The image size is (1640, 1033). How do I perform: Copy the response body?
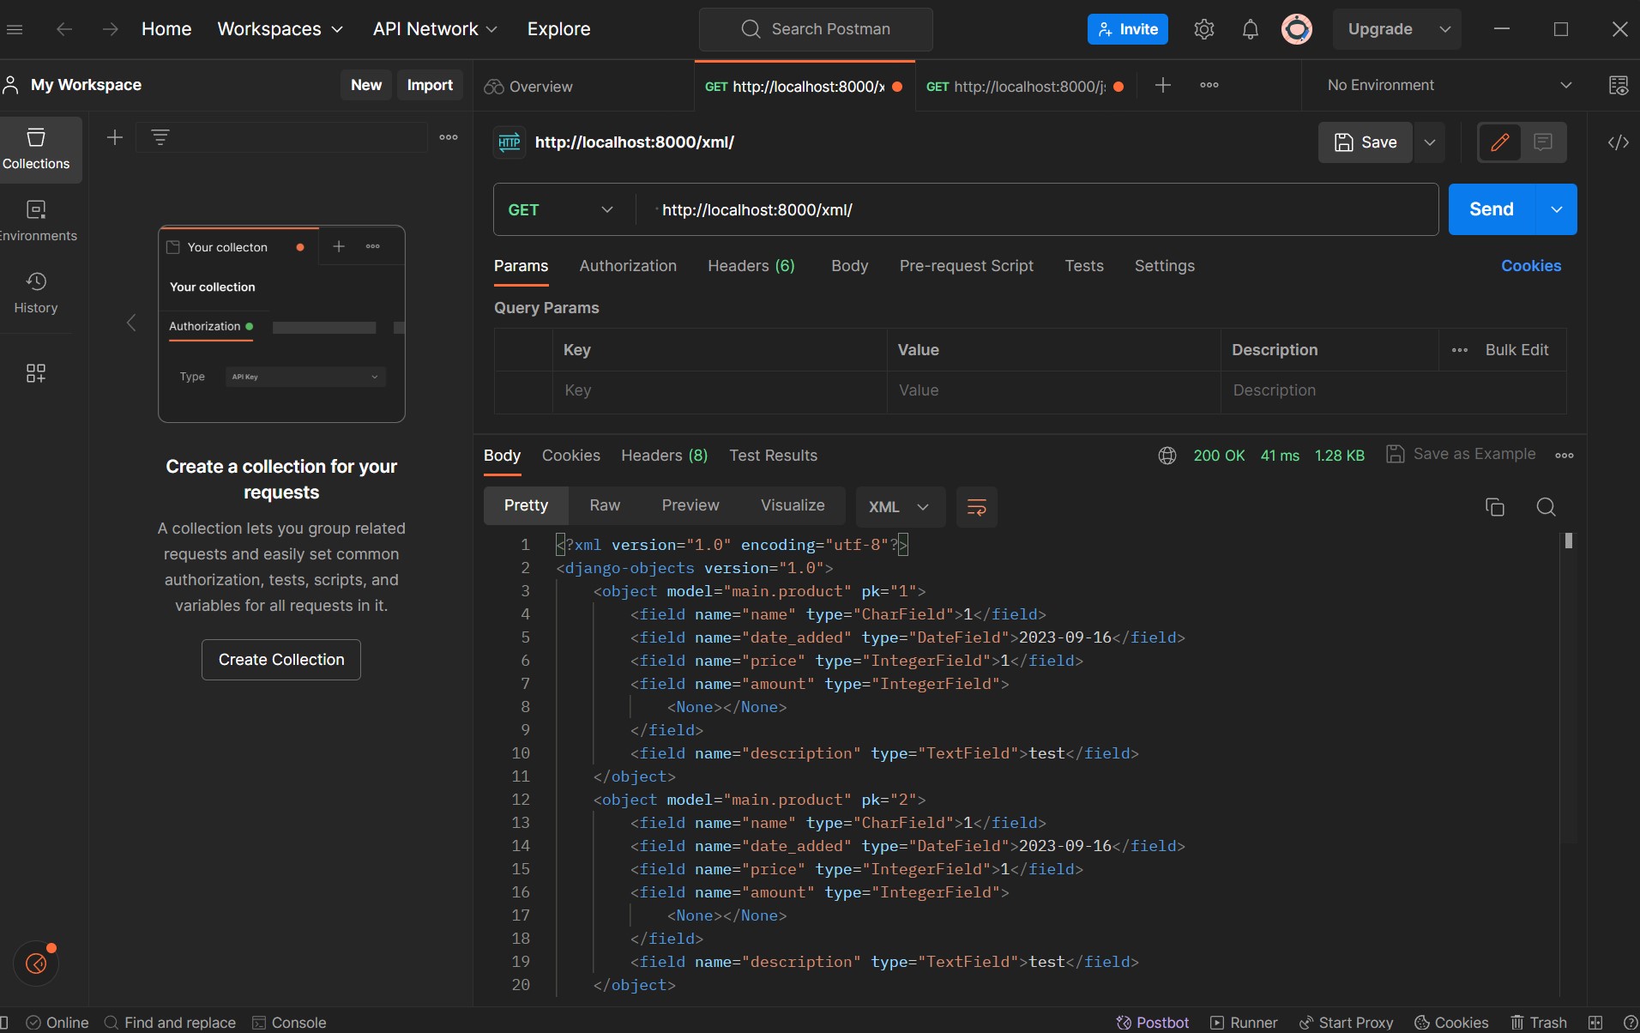tap(1495, 507)
